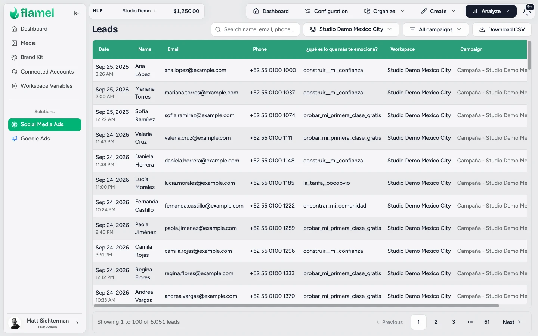Click Matt Sichterman's avatar
Screen dimensions: 538x336
coord(15,323)
